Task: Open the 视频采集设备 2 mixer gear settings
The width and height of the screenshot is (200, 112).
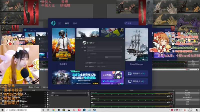Action: pos(171,102)
